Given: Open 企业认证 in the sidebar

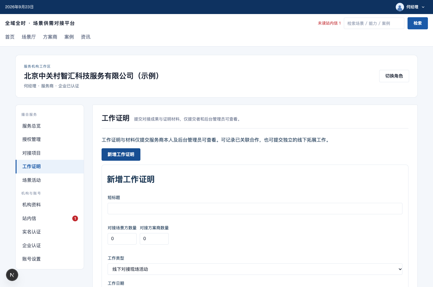Looking at the screenshot, I should click(x=50, y=246).
